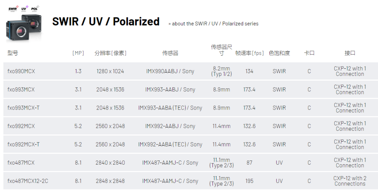Click the UV logo badge above cameras
The width and height of the screenshot is (378, 191).
coord(25,9)
